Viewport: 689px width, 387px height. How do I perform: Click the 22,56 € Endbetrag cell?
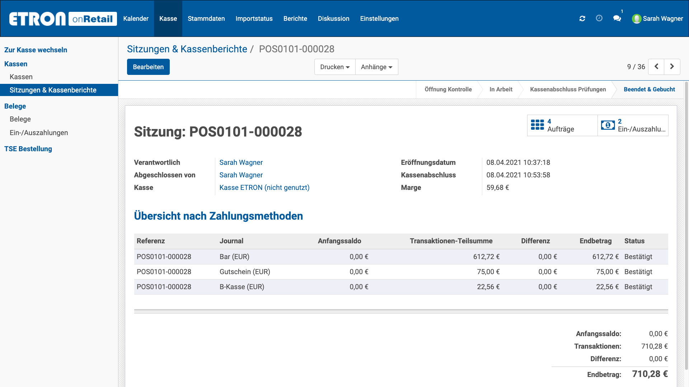tap(607, 287)
